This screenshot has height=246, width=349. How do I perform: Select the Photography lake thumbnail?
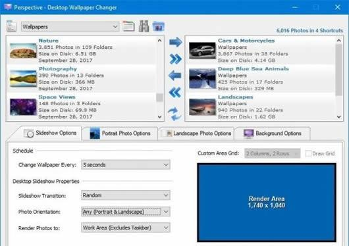[23, 79]
